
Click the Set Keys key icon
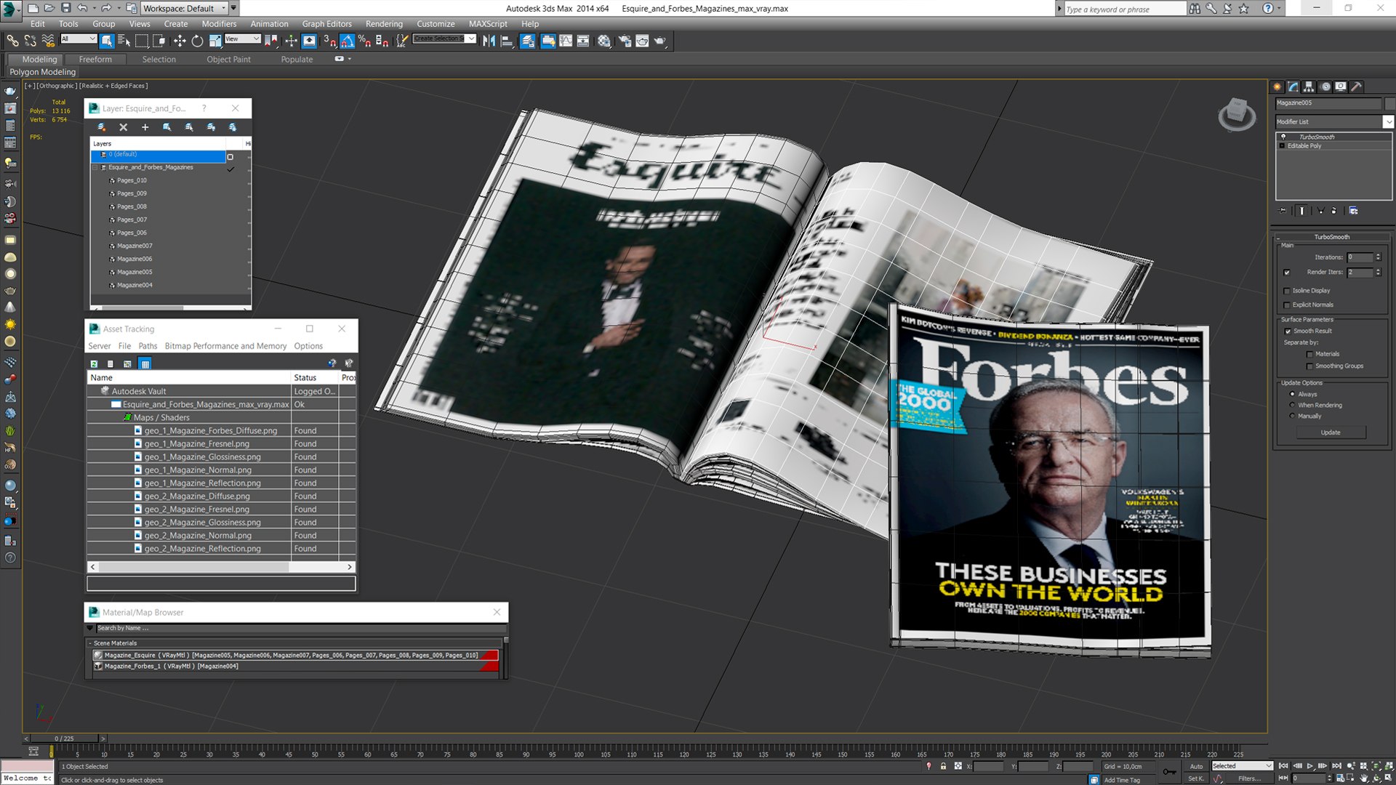tap(1168, 772)
